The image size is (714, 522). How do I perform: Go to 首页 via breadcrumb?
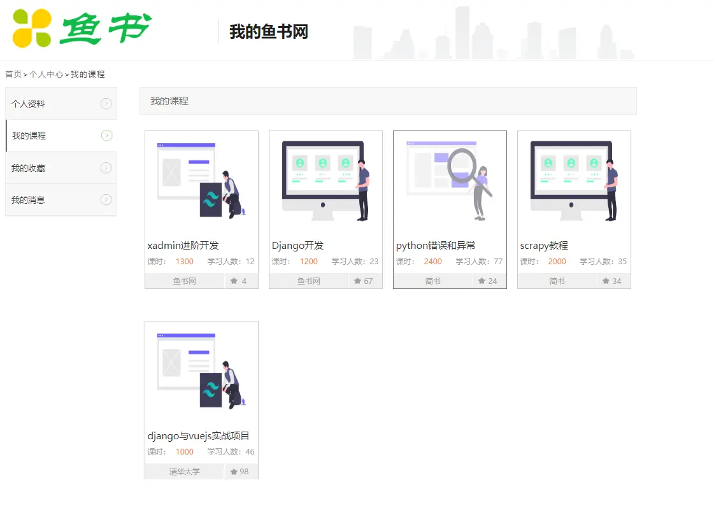(13, 74)
